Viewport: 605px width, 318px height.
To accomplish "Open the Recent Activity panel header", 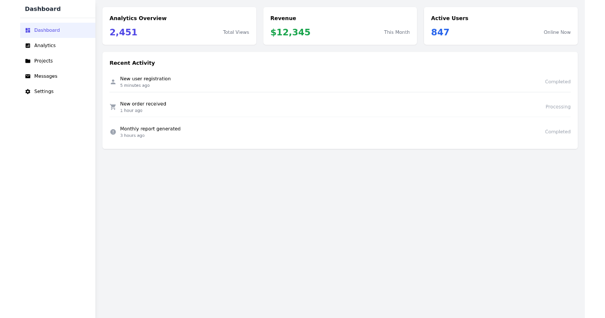I will [132, 63].
